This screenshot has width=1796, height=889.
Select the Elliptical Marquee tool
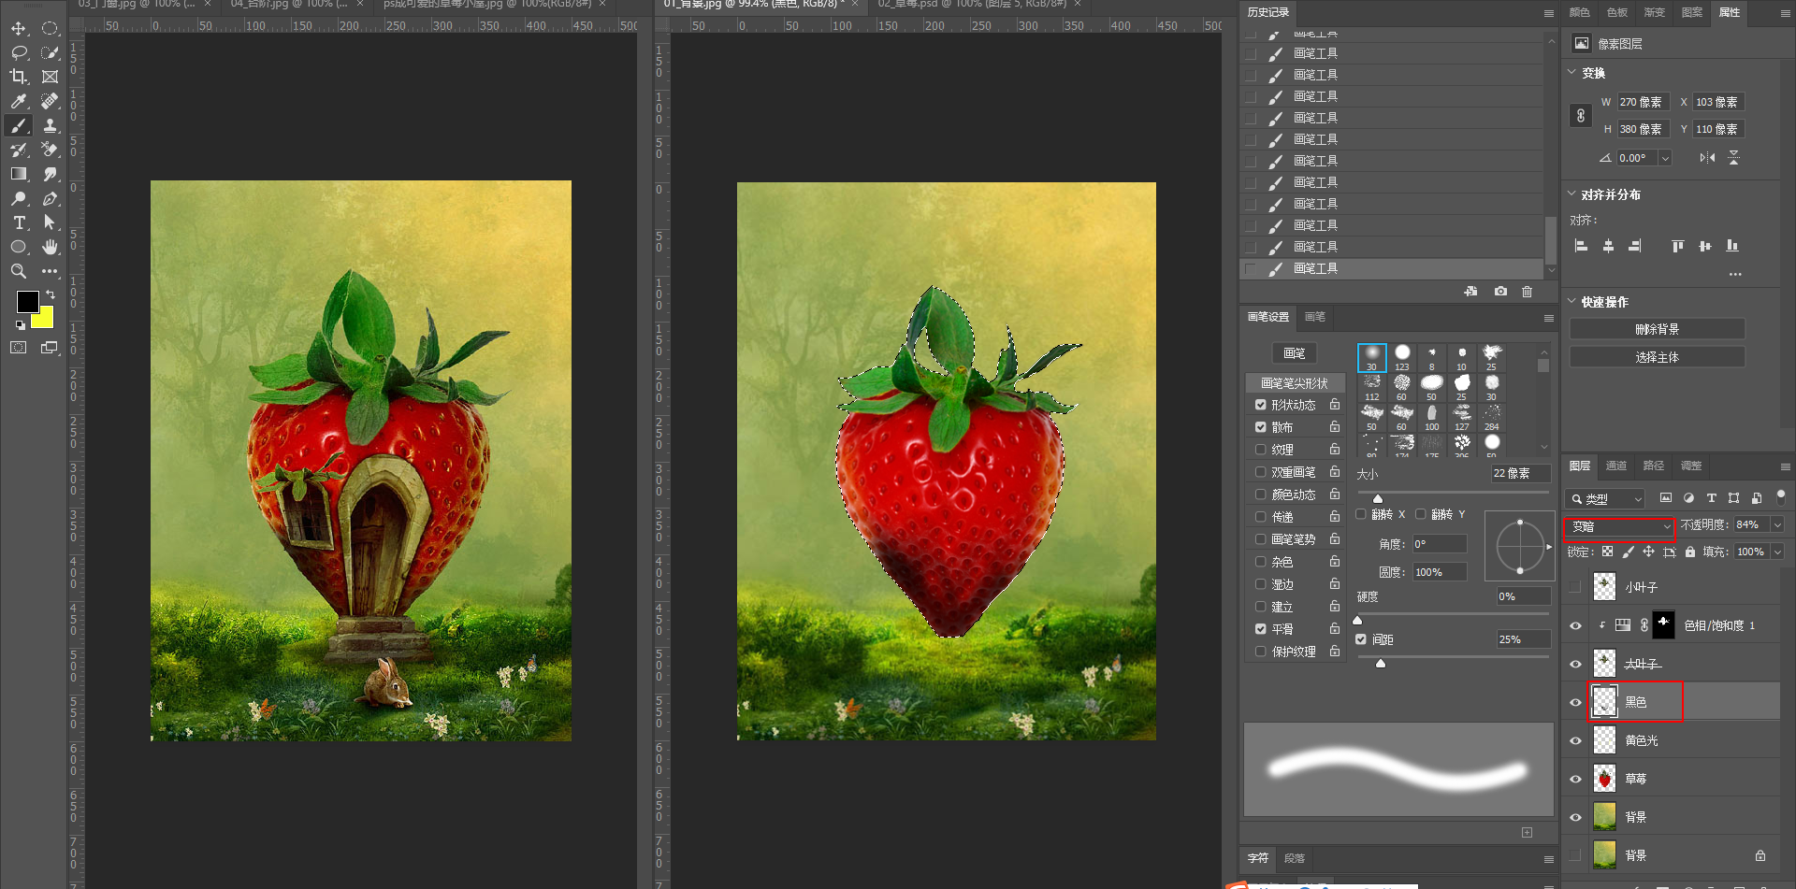click(51, 28)
